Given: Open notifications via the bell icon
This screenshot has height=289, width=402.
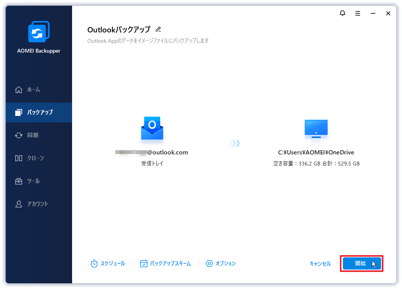Looking at the screenshot, I should click(x=342, y=13).
